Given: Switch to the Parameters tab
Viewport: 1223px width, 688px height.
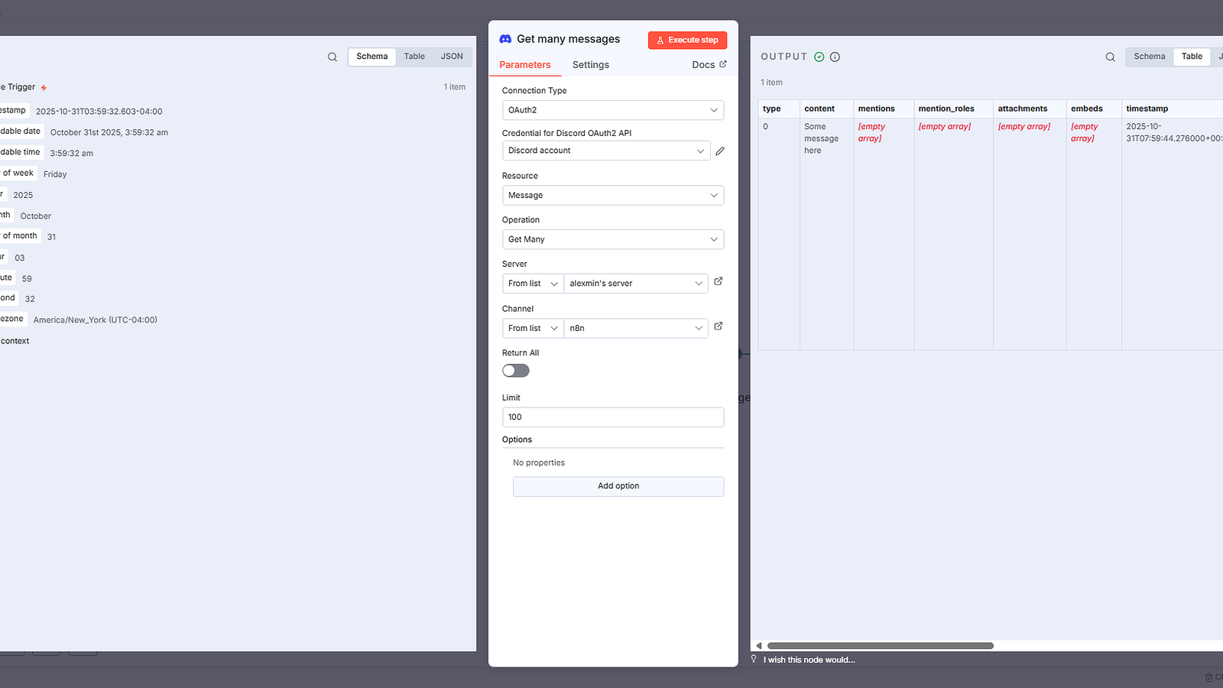Looking at the screenshot, I should tap(525, 65).
